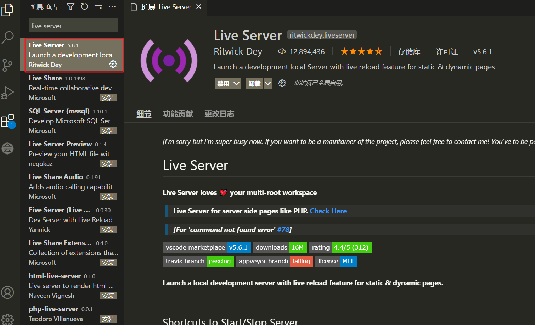This screenshot has width=535, height=325.
Task: Select Live Share Audio list entry
Action: [x=72, y=187]
